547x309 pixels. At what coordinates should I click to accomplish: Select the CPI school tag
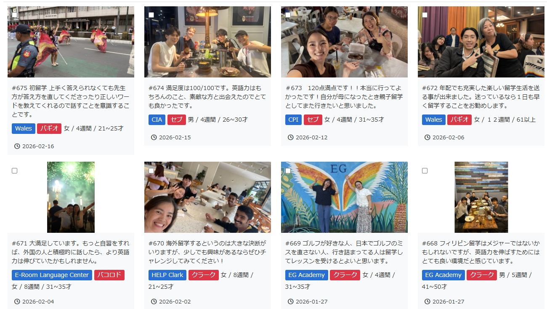point(294,120)
